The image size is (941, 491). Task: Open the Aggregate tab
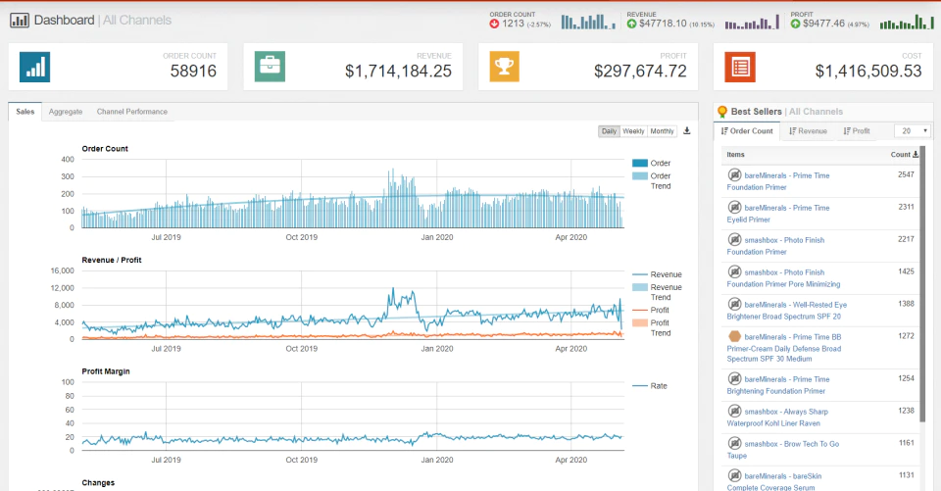(66, 112)
